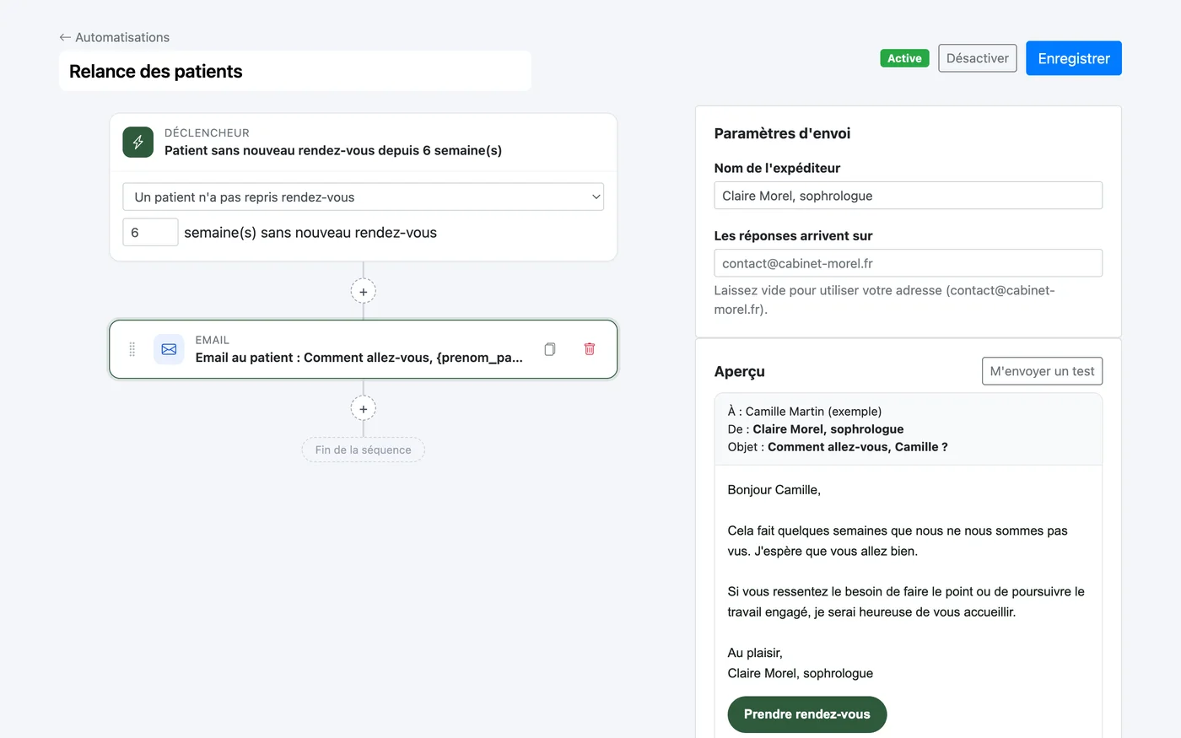Focus the Nom de l'expéditeur field

click(909, 196)
